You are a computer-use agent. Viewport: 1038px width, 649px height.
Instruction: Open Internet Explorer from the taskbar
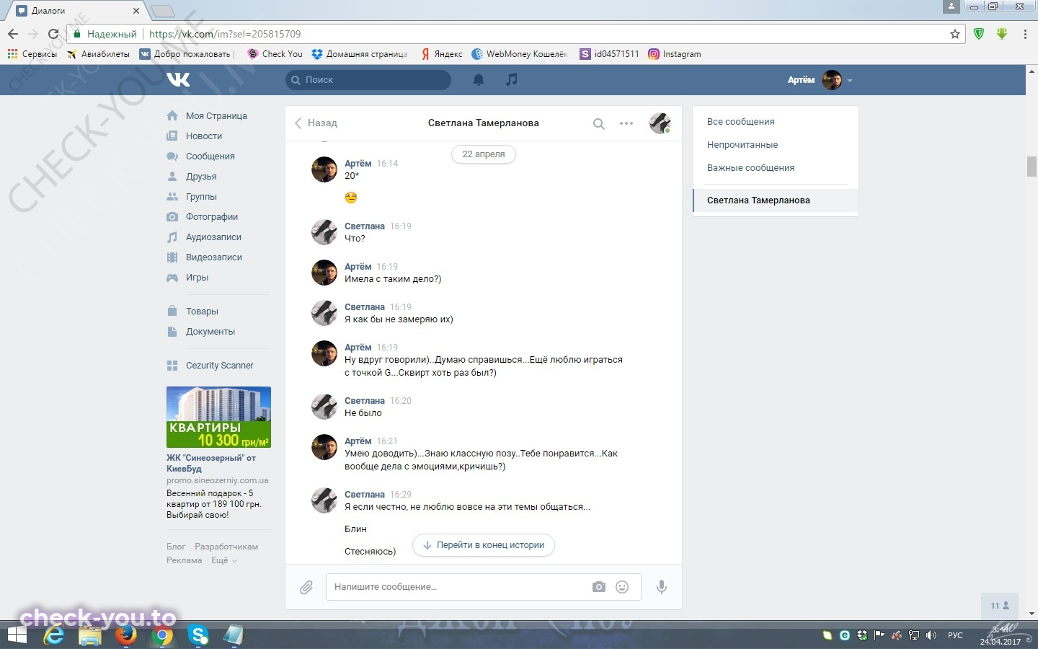click(54, 635)
